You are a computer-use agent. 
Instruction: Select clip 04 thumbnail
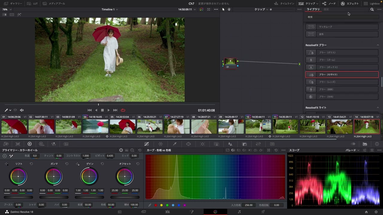[x=95, y=127]
